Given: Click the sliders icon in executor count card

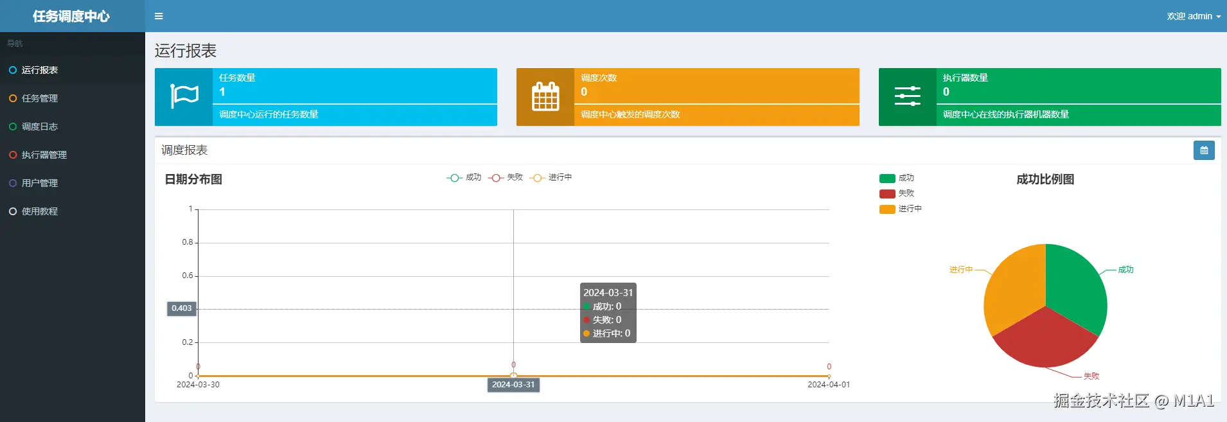Looking at the screenshot, I should (x=908, y=96).
